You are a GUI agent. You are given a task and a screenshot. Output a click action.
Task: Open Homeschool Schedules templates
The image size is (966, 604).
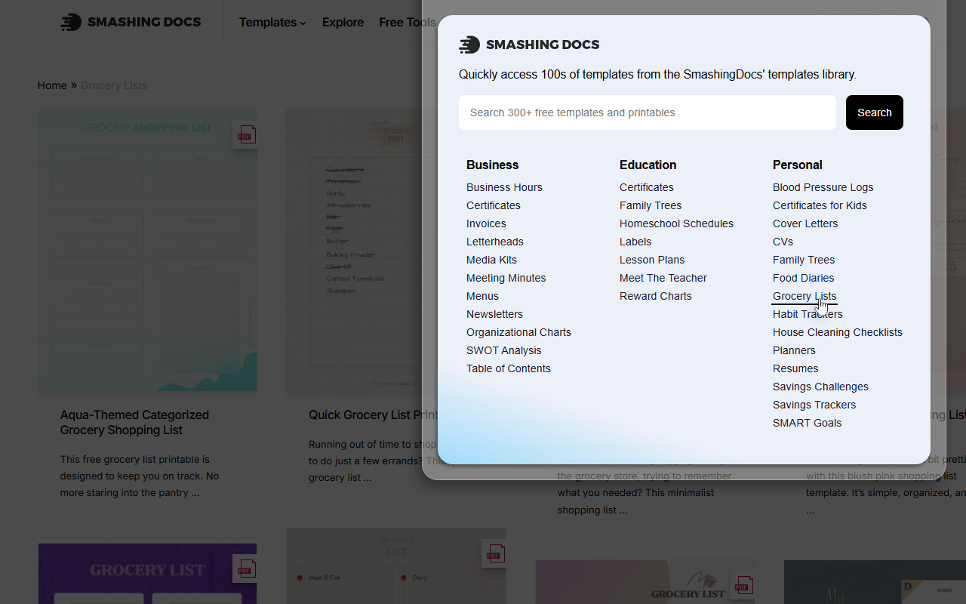click(677, 223)
